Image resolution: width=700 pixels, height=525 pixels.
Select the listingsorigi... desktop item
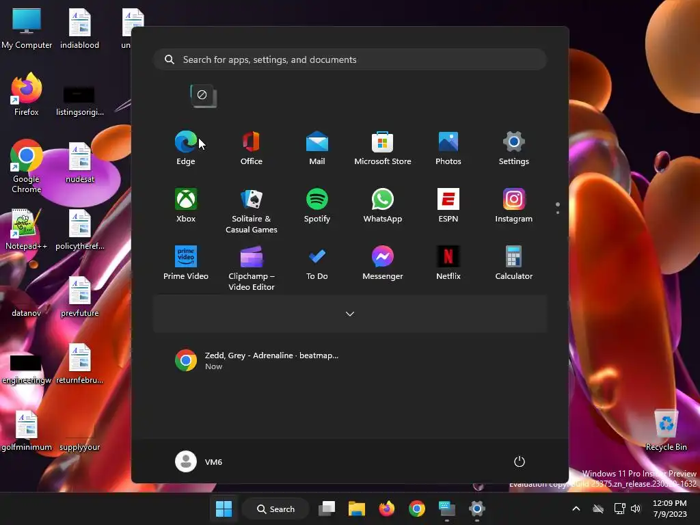(x=79, y=99)
